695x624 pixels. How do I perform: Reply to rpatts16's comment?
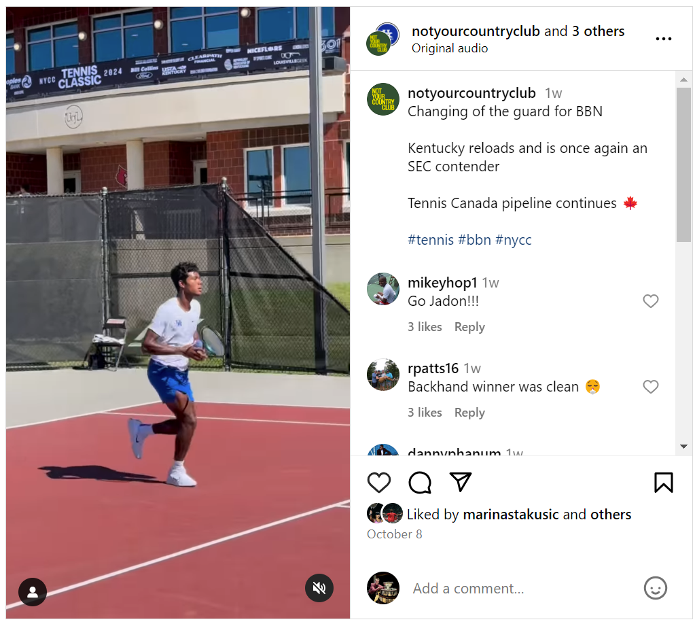(469, 413)
